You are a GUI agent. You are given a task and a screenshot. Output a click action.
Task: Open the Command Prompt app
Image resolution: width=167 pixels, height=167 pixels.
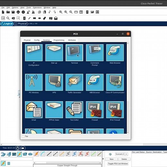tap(95, 53)
